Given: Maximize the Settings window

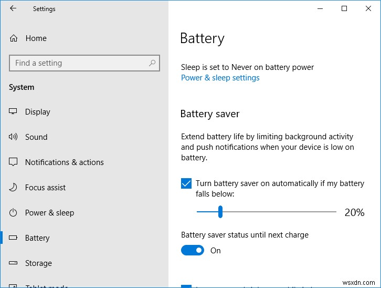Looking at the screenshot, I should tap(344, 8).
